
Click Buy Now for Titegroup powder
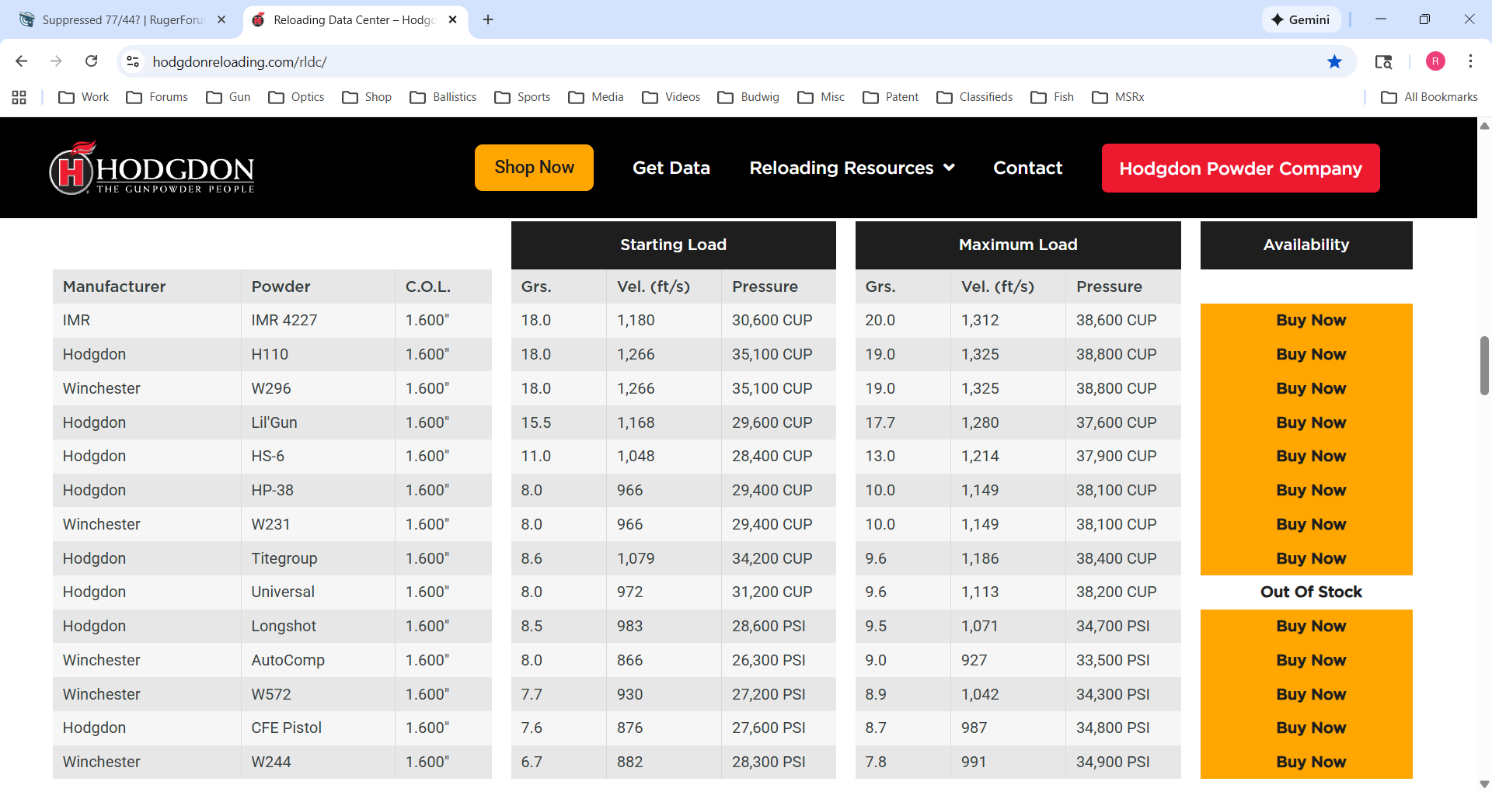coord(1310,559)
